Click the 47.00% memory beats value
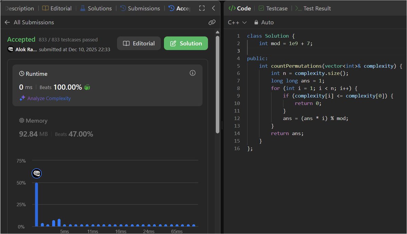The image size is (407, 234). tap(81, 134)
